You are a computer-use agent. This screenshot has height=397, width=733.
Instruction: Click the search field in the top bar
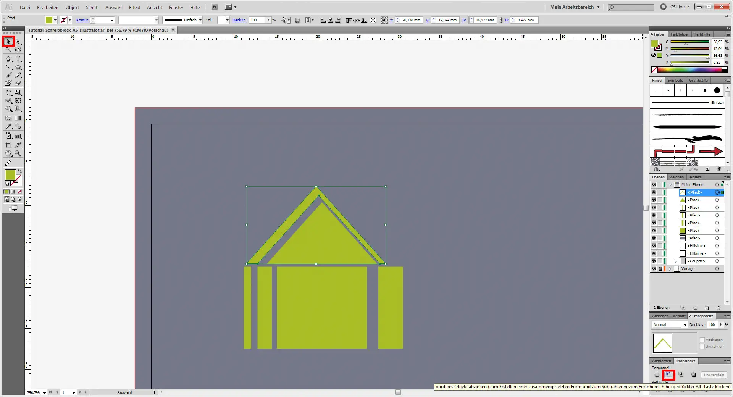point(630,7)
